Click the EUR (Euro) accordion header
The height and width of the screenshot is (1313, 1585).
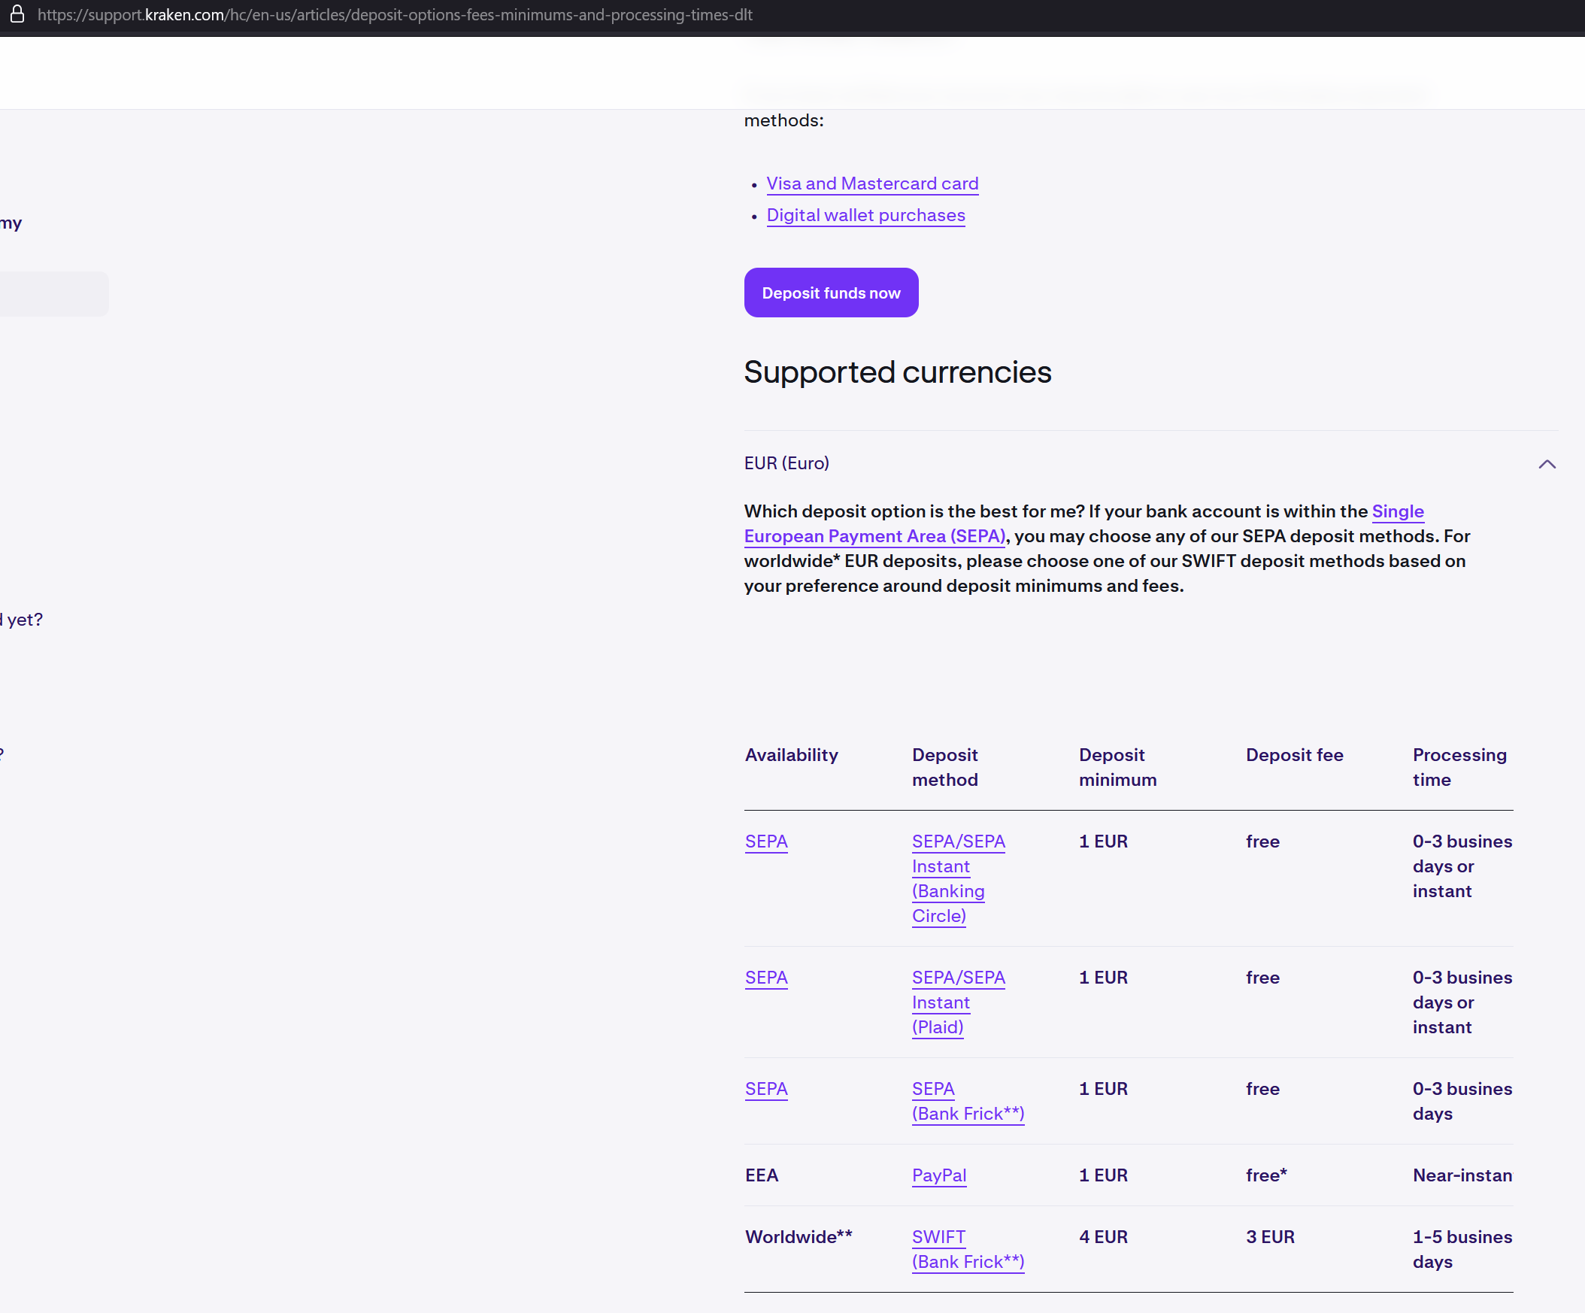pos(786,462)
